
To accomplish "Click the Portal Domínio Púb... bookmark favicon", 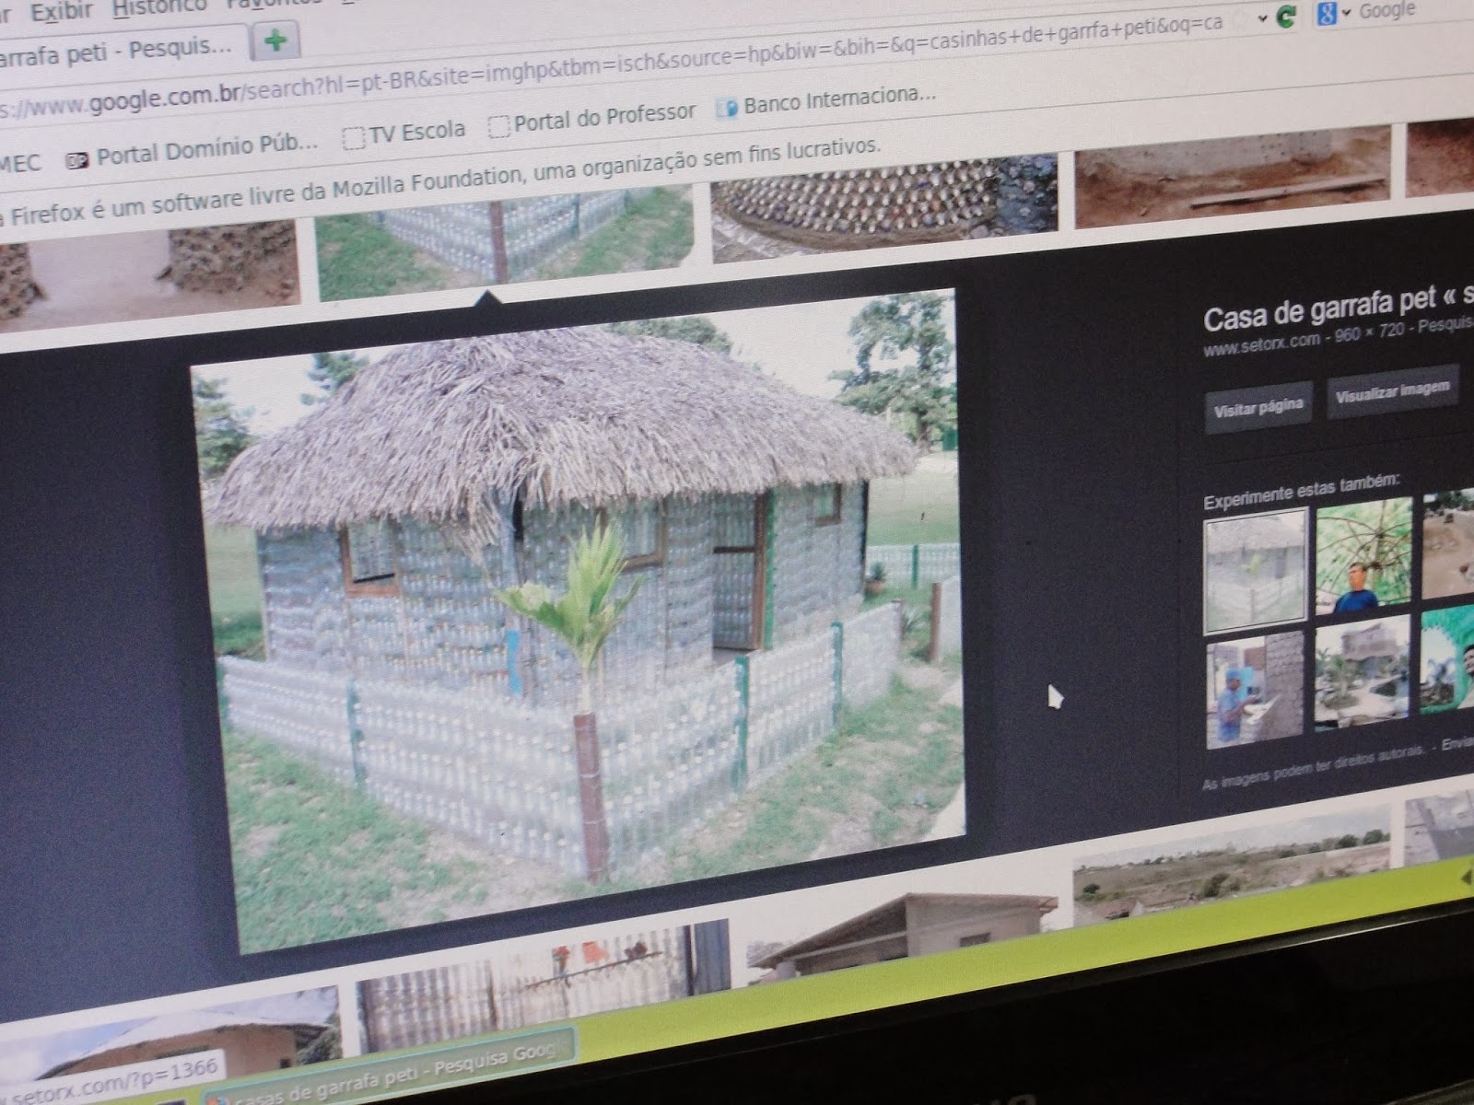I will click(77, 160).
